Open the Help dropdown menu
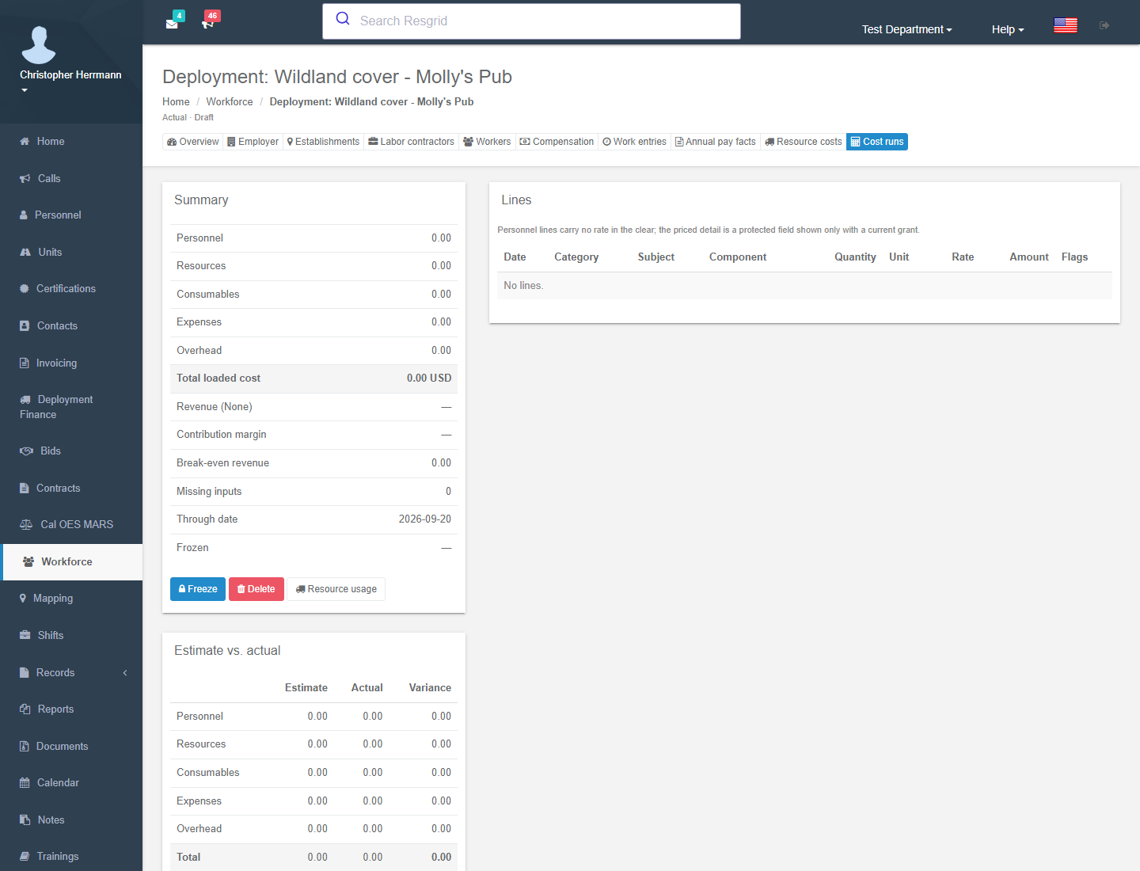This screenshot has width=1140, height=871. pos(1008,29)
